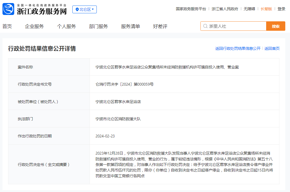
Task: Click the 无障碍 accessibility link
Action: point(249,9)
